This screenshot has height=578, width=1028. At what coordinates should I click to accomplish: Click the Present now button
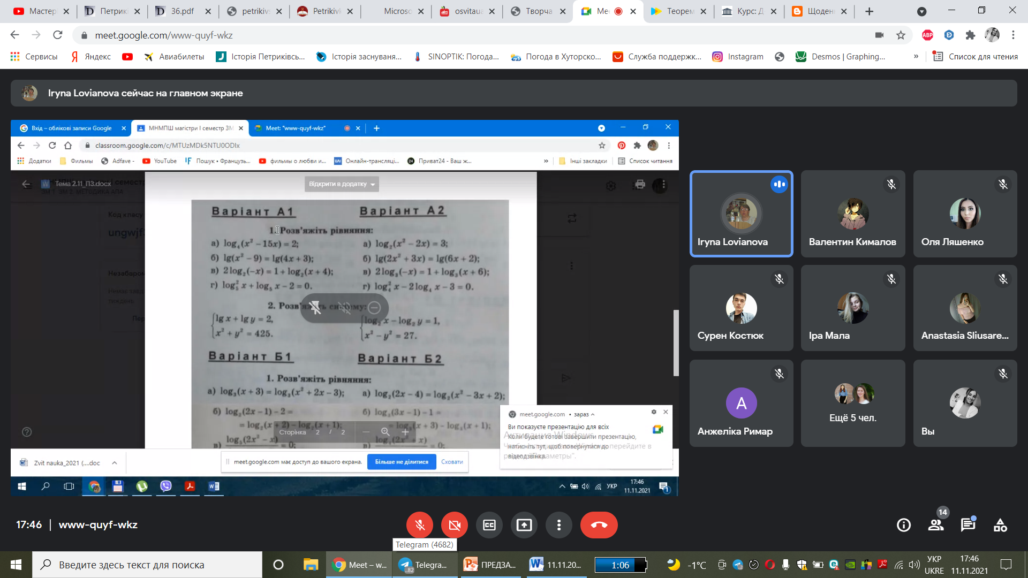(524, 525)
